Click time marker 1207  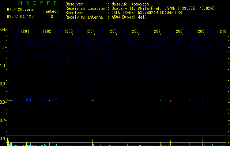pyautogui.click(x=156, y=31)
